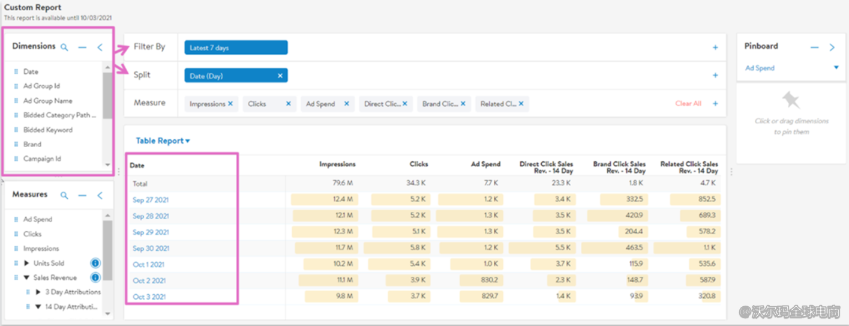Click the search icon in Dimensions panel
This screenshot has width=849, height=326.
tap(64, 47)
